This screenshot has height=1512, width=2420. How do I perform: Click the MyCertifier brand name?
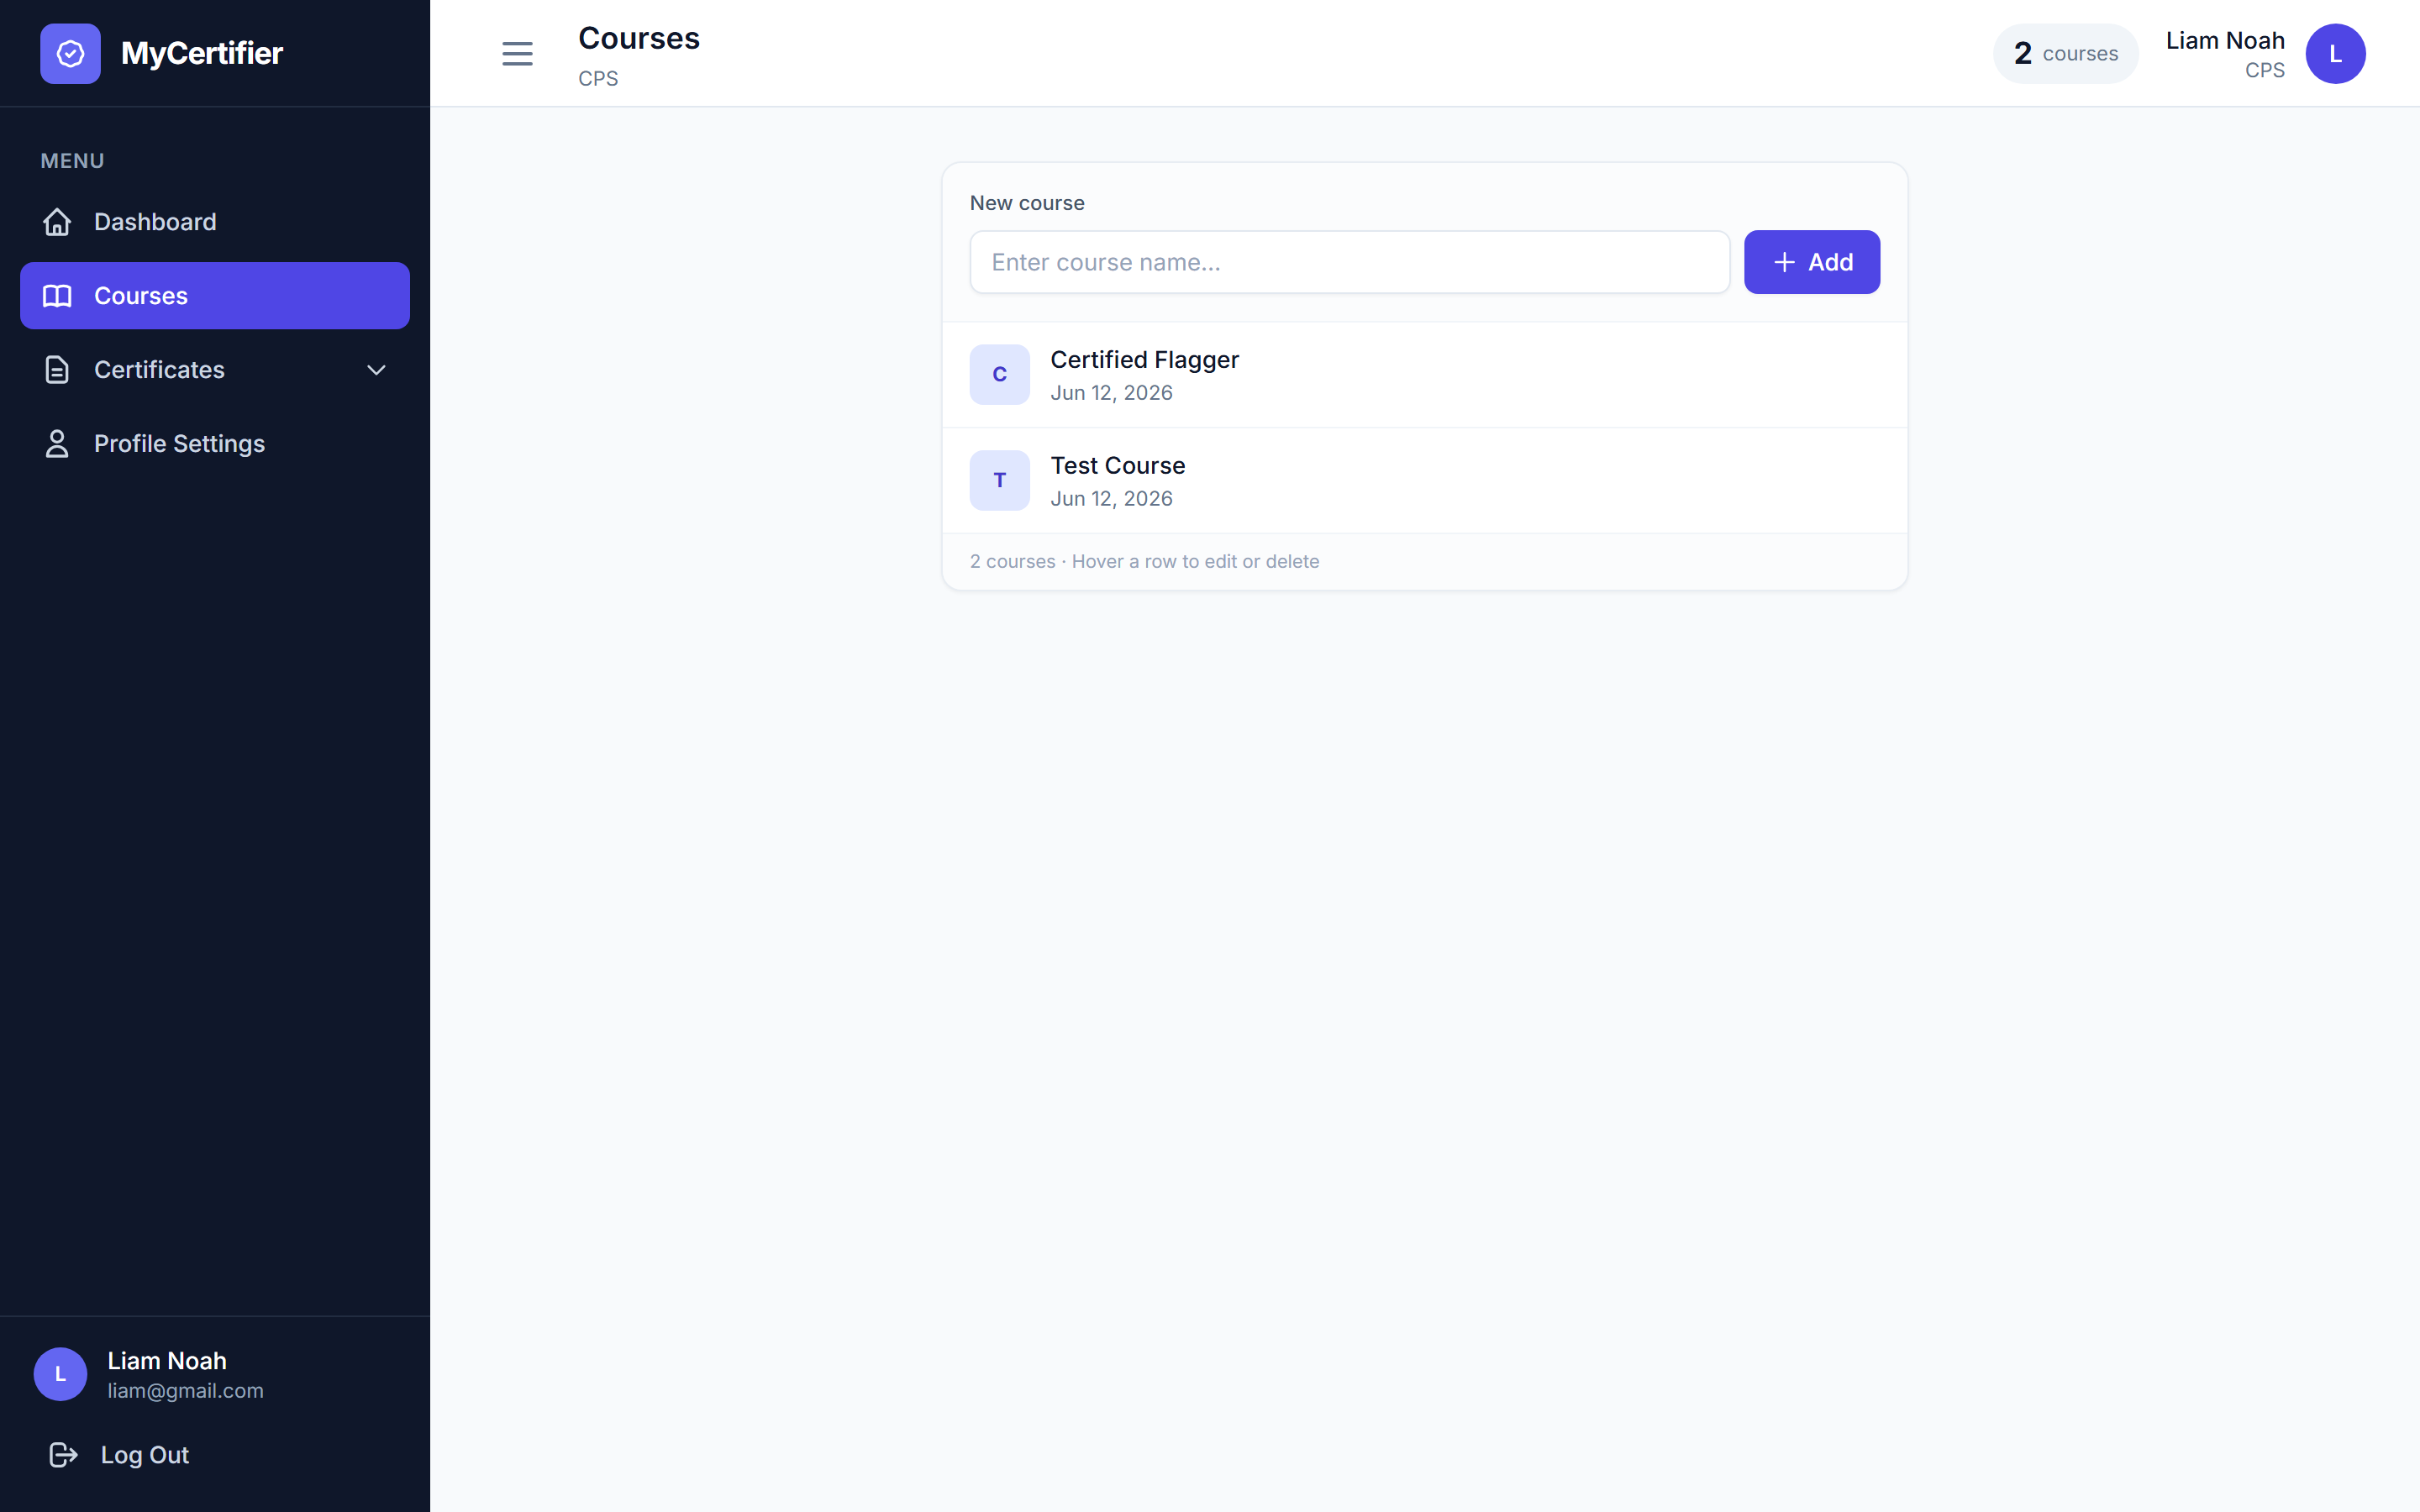pyautogui.click(x=202, y=53)
